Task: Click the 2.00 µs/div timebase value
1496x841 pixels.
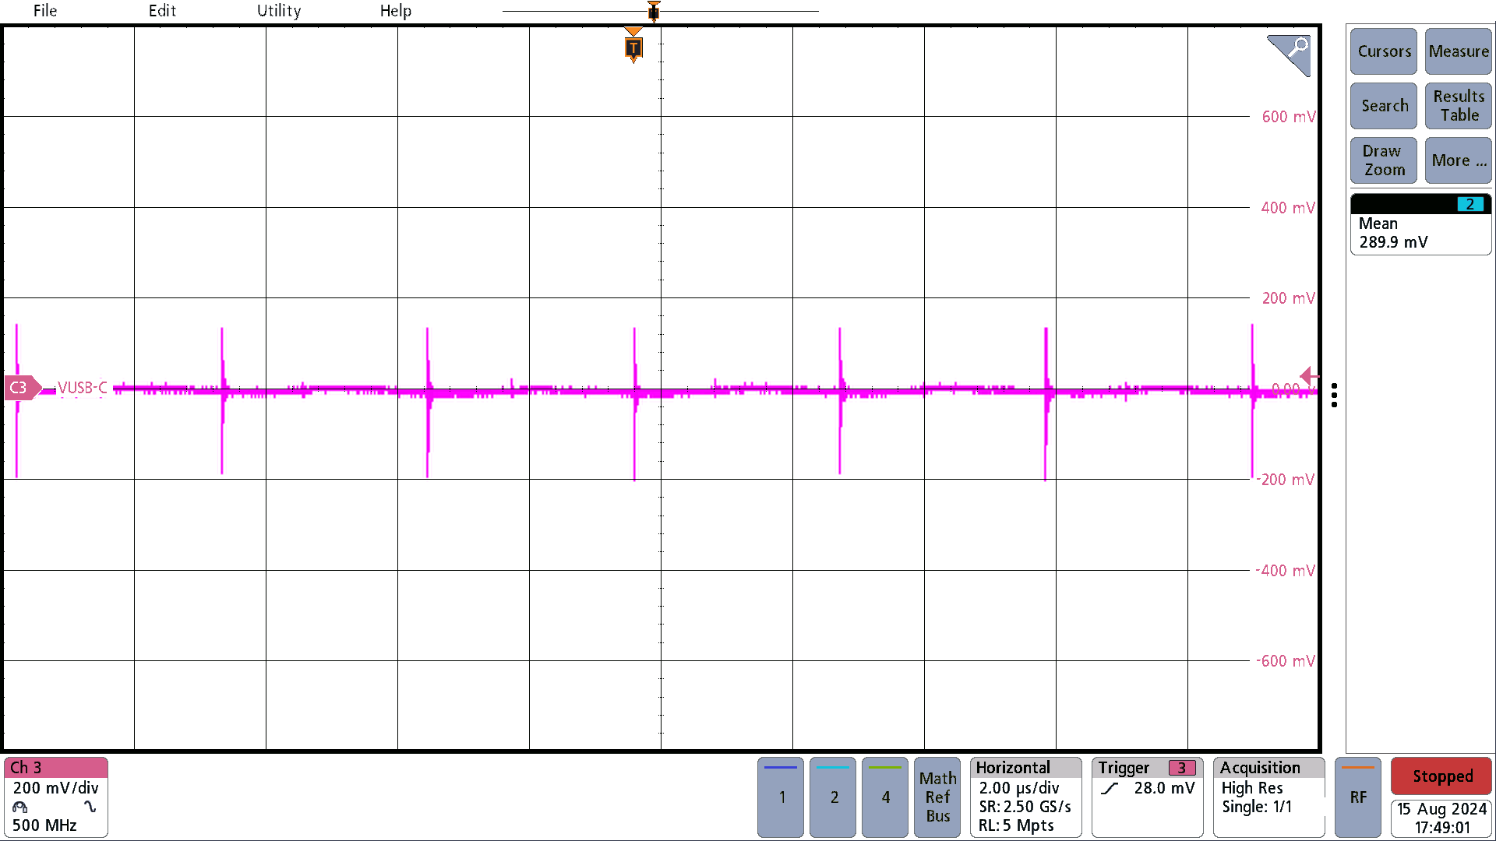Action: (1019, 788)
